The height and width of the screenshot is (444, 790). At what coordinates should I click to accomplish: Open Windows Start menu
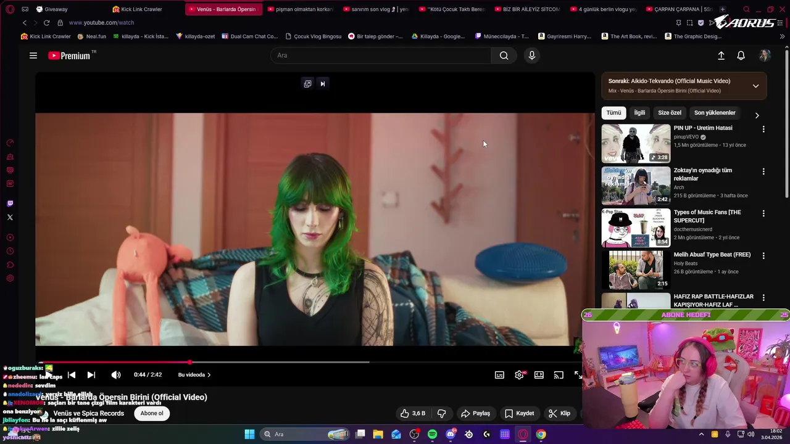(249, 434)
